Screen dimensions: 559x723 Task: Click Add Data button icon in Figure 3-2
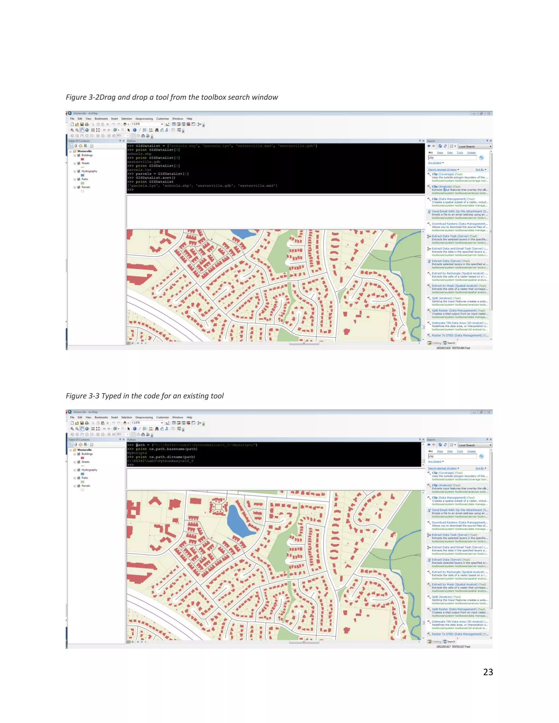(125, 124)
